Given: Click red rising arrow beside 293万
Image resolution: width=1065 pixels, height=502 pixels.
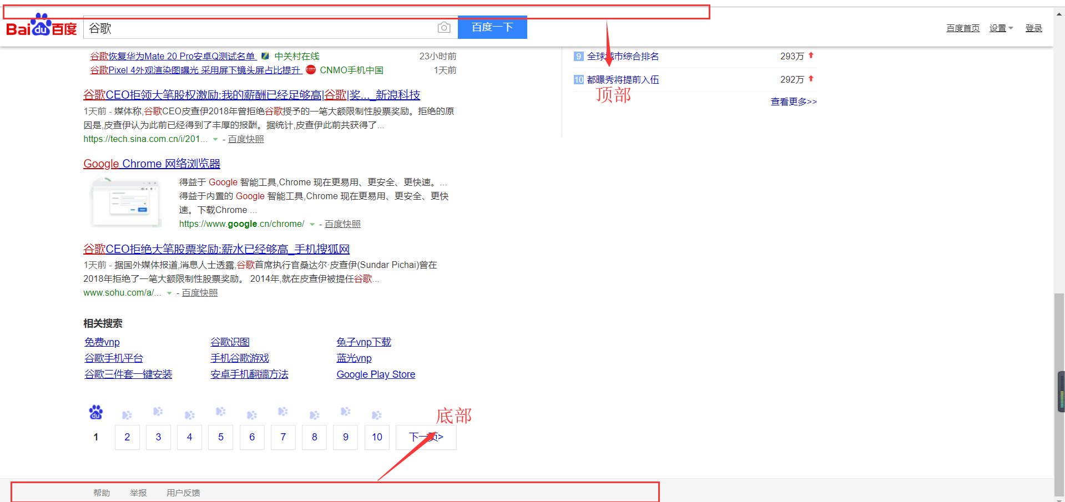Looking at the screenshot, I should point(811,55).
